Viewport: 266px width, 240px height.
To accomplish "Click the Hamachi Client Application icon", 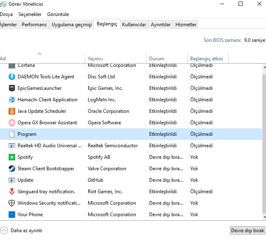I will [x=12, y=100].
